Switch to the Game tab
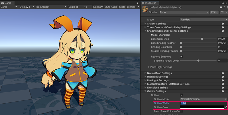 tap(7, 3)
